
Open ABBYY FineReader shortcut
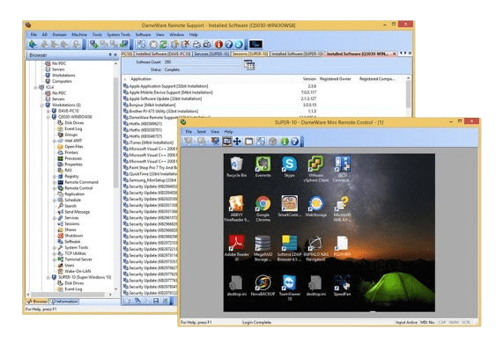pyautogui.click(x=236, y=208)
